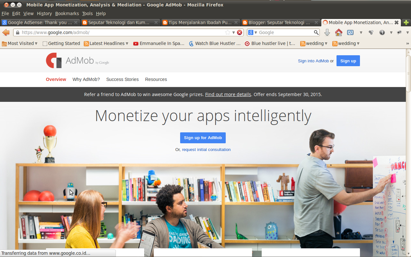The height and width of the screenshot is (257, 411).
Task: Open the Emmanuelle In Spa bookmark
Action: click(x=159, y=43)
